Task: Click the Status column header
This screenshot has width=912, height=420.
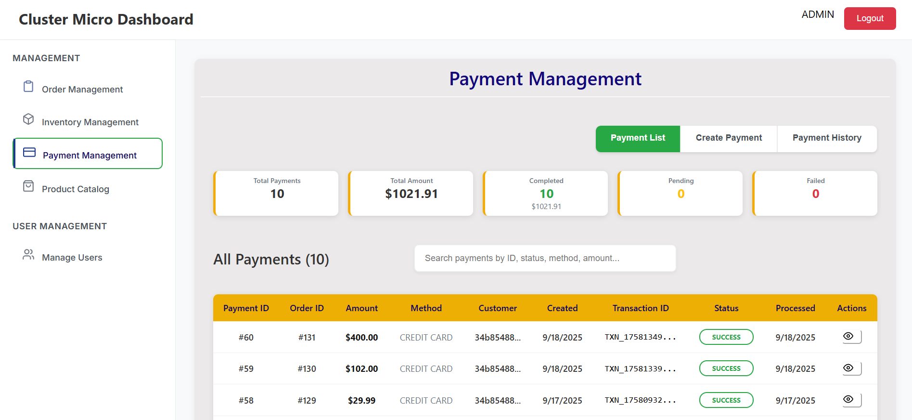Action: [726, 308]
